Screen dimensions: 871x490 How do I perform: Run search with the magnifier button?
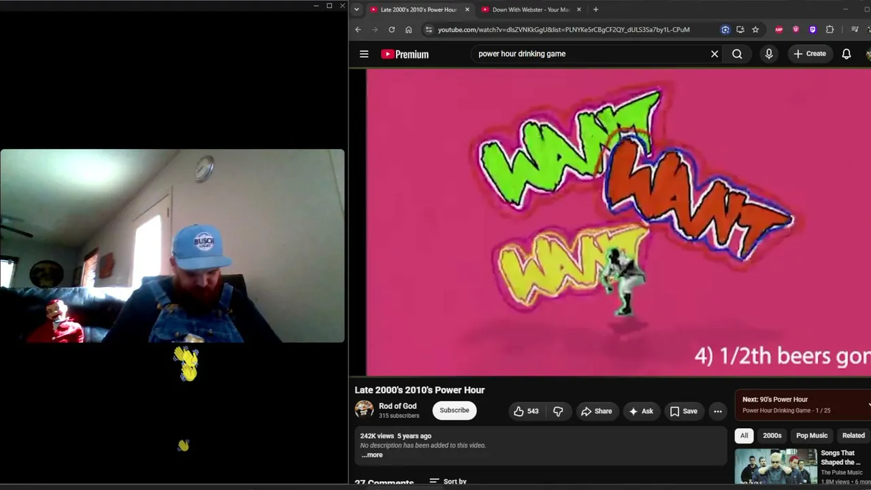coord(737,54)
